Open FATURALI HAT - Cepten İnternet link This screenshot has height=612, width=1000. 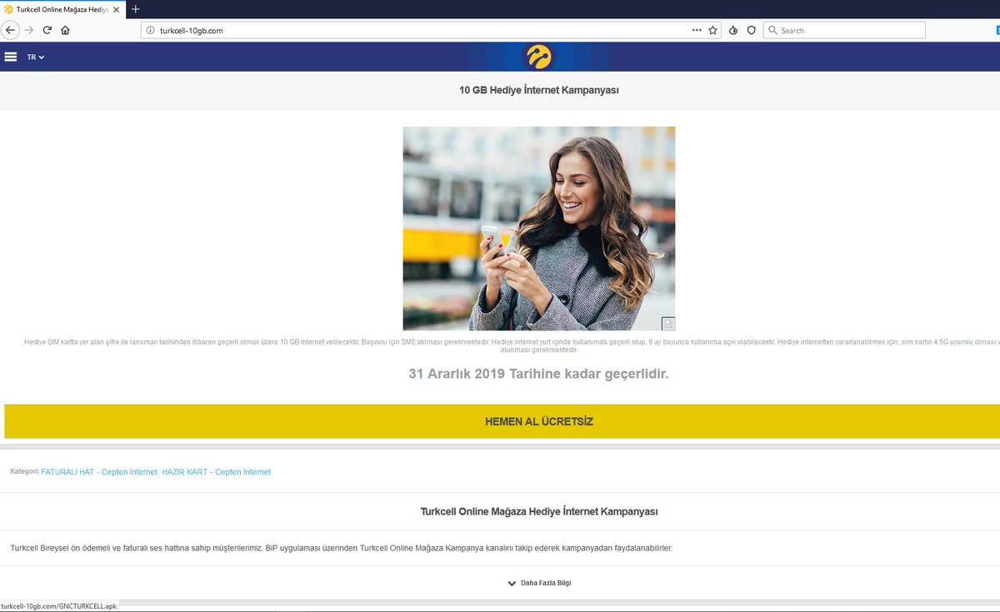99,472
